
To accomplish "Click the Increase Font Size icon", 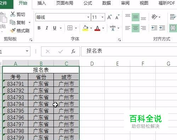I will click(x=109, y=17).
